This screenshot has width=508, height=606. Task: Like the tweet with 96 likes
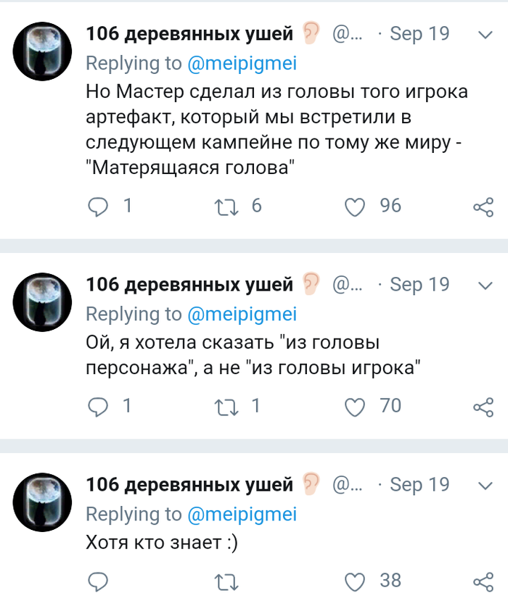tap(354, 207)
